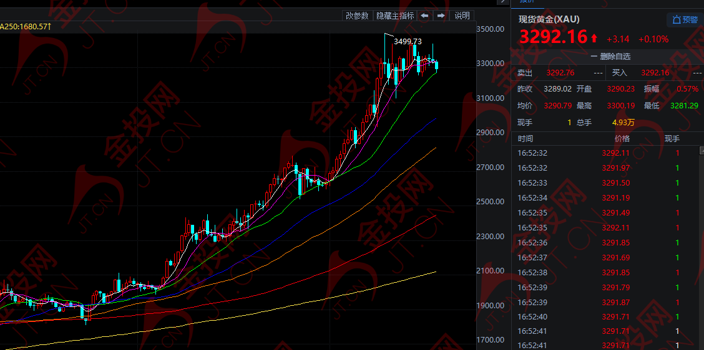Viewport: 704px width, 350px height.
Task: Click the 最低 value 3281.29
Action: click(684, 106)
